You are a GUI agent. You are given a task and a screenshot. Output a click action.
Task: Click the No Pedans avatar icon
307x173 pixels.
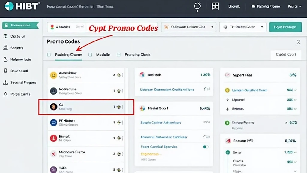click(53, 91)
